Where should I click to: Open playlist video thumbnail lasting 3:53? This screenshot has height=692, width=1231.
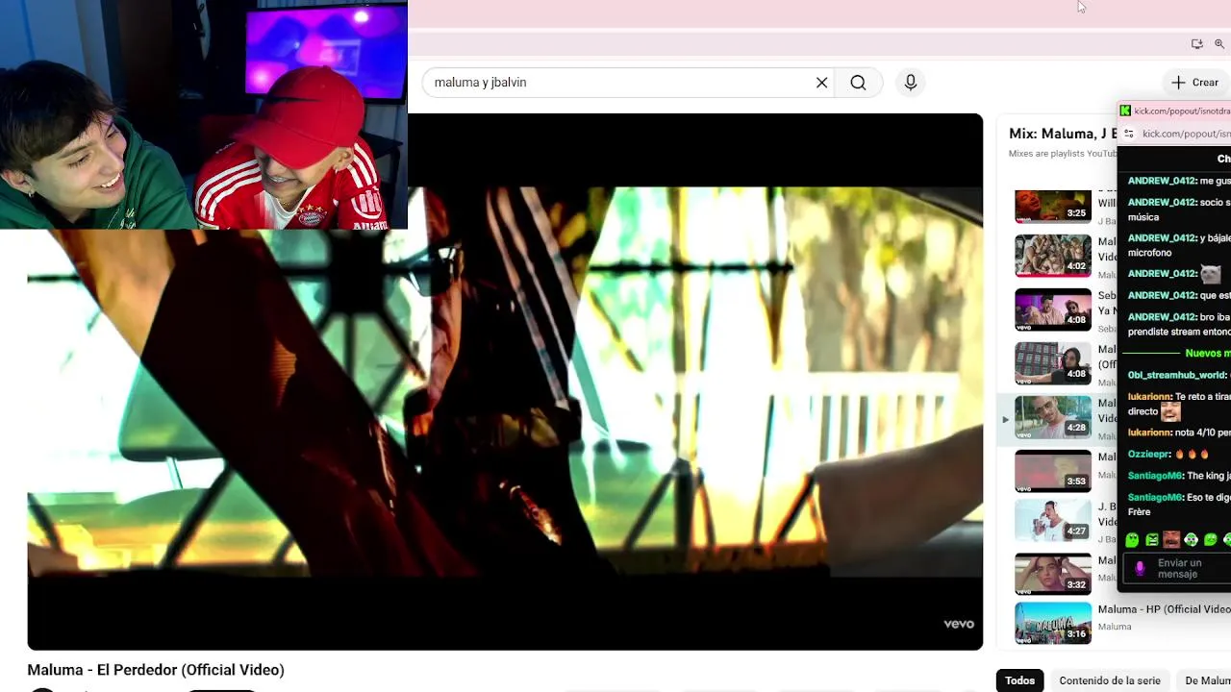[x=1053, y=471]
